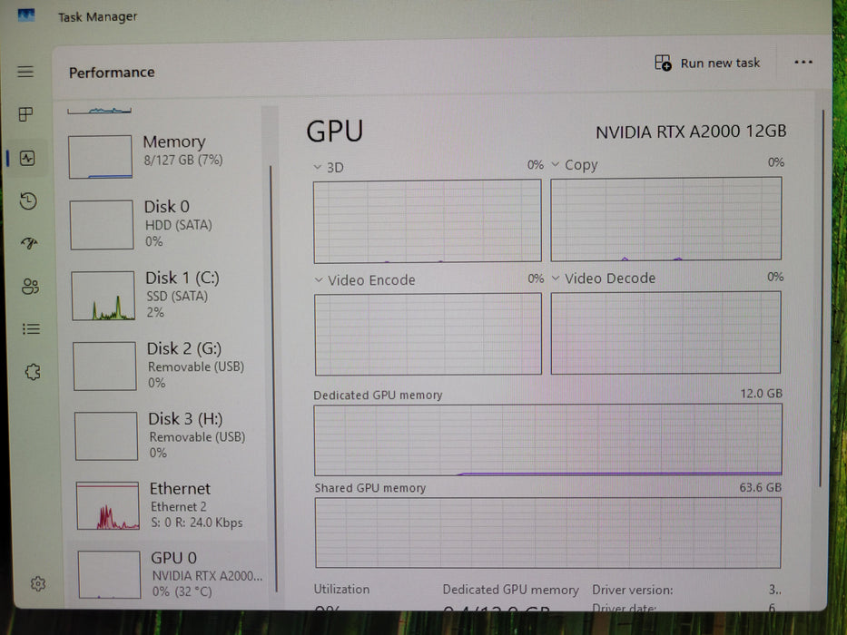Click the 63.6 GB shared memory value

[x=761, y=487]
